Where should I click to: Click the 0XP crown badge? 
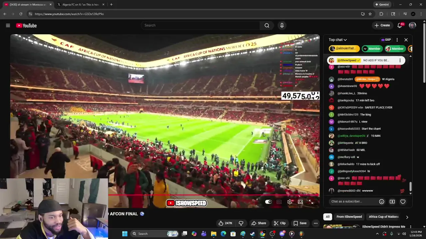coord(386,40)
